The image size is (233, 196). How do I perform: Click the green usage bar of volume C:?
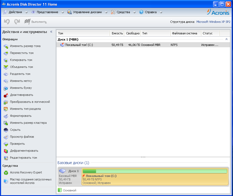[155, 171]
